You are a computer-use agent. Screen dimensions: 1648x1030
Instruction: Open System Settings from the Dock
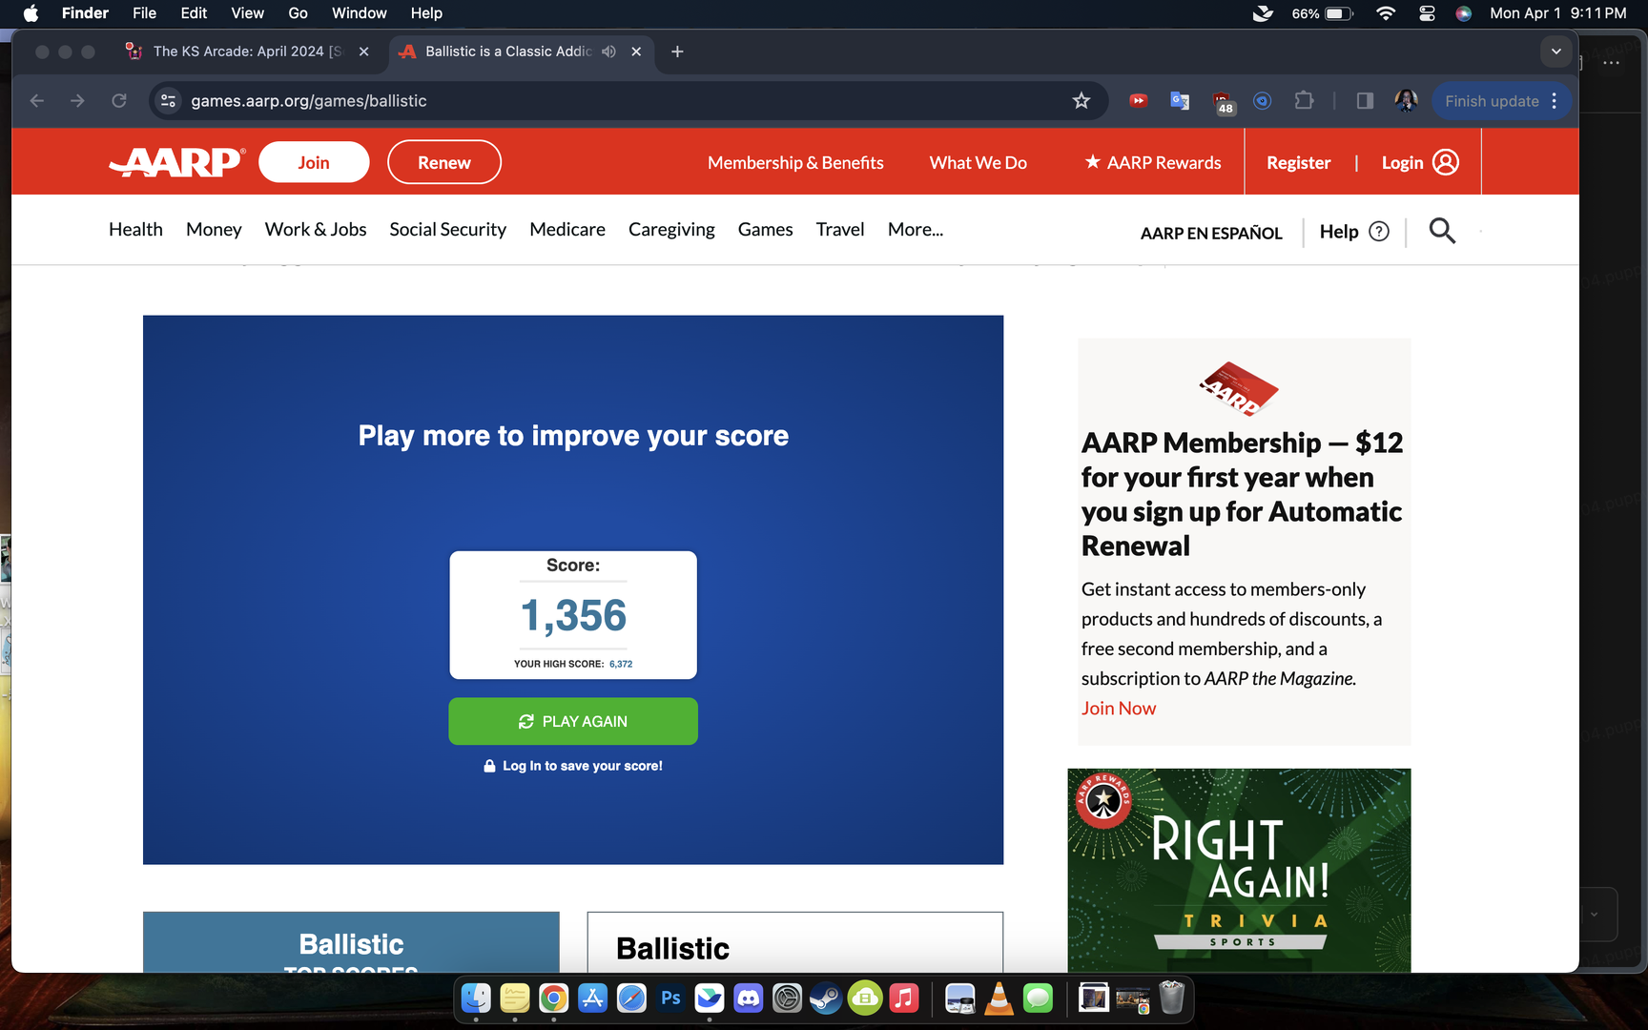pyautogui.click(x=788, y=999)
